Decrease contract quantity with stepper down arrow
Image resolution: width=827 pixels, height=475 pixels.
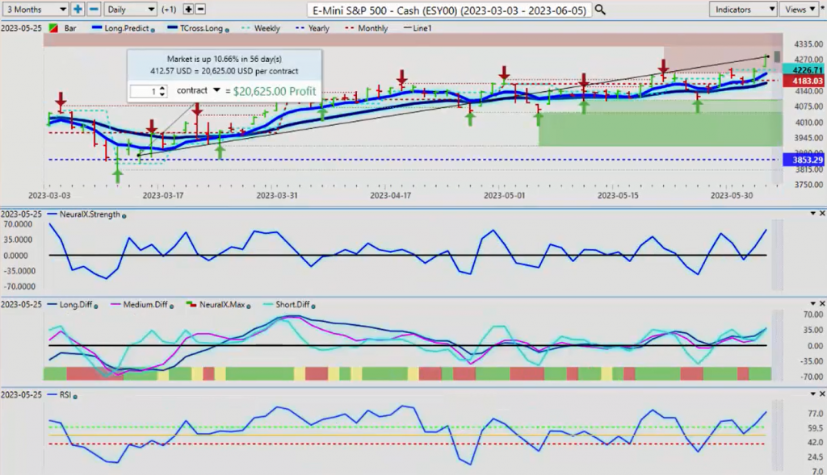pyautogui.click(x=162, y=94)
